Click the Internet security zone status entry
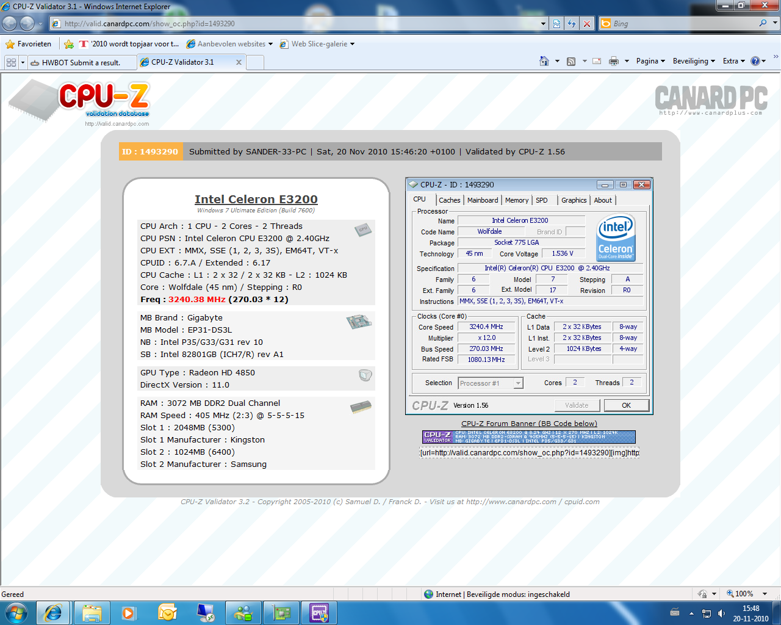This screenshot has height=625, width=781. click(x=497, y=594)
